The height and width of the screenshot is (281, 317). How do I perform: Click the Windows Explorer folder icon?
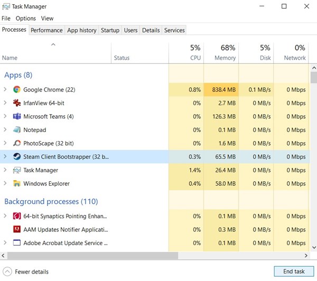point(17,183)
